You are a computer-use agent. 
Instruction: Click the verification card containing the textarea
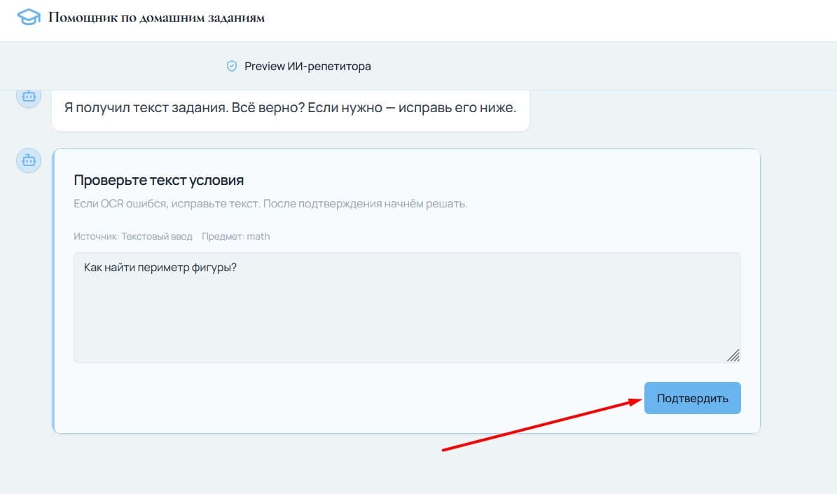[406, 291]
